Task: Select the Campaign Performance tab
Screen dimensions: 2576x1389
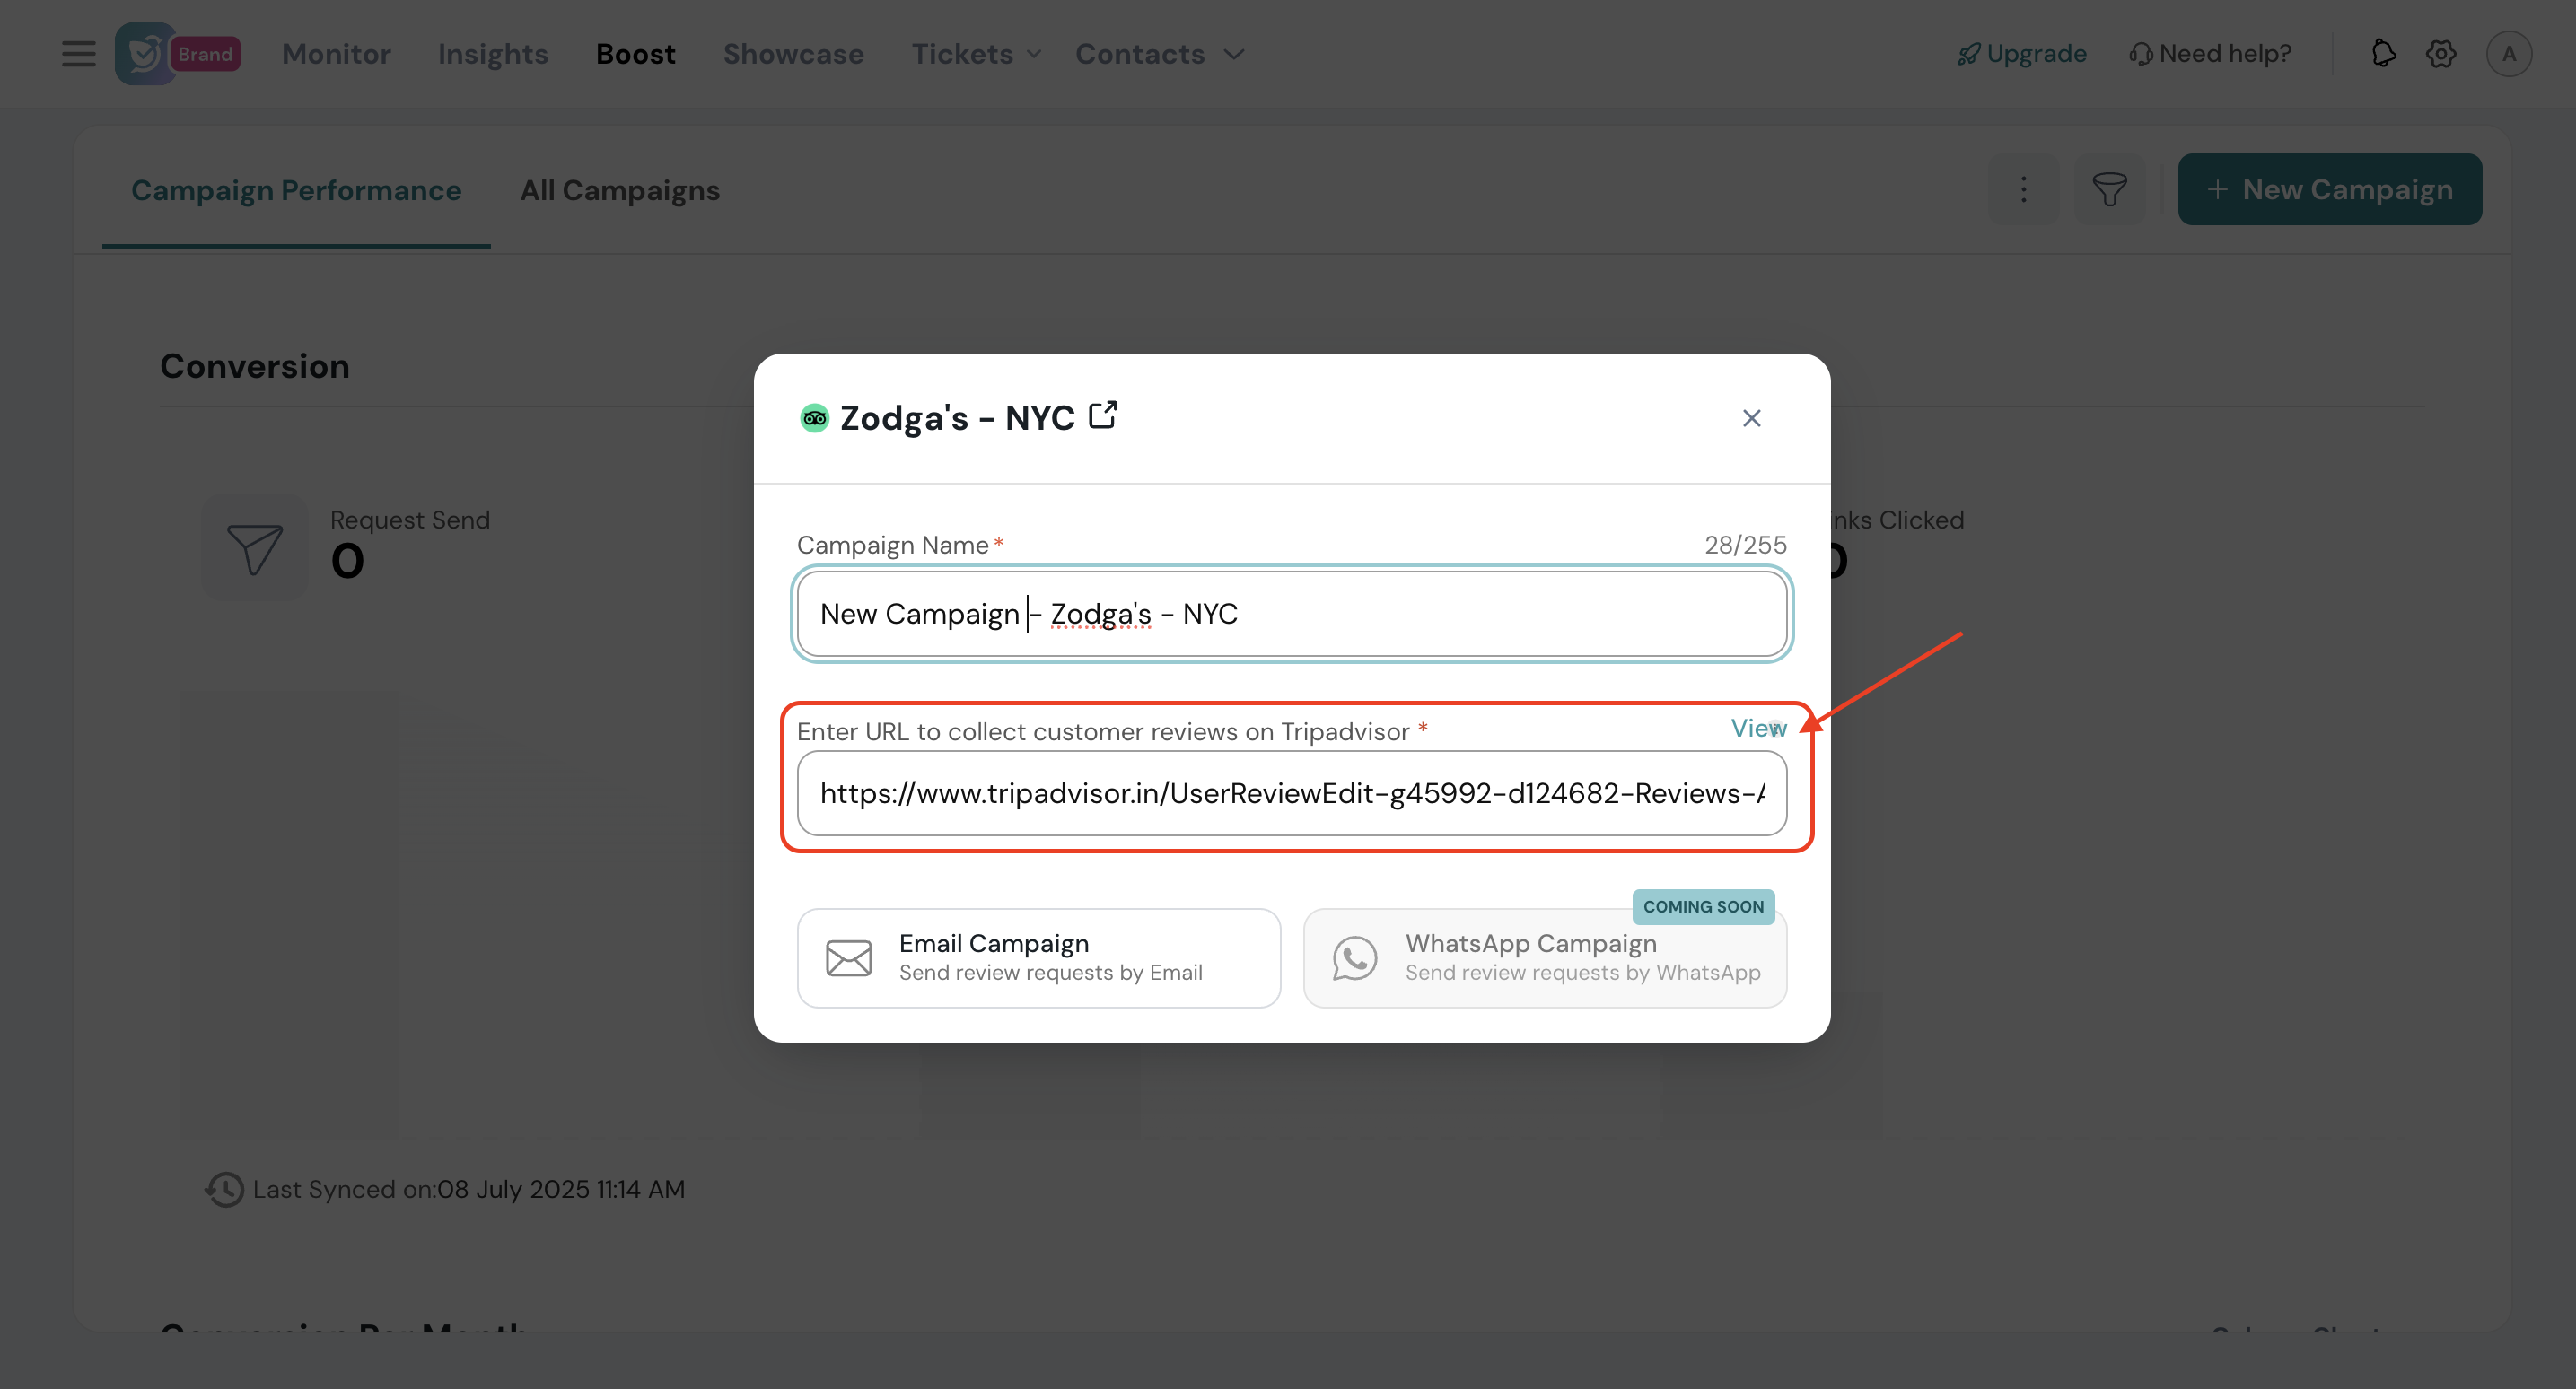Action: pos(296,190)
